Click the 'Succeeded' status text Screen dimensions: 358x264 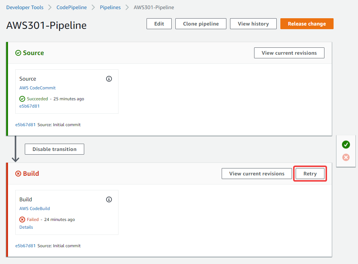pyautogui.click(x=38, y=99)
